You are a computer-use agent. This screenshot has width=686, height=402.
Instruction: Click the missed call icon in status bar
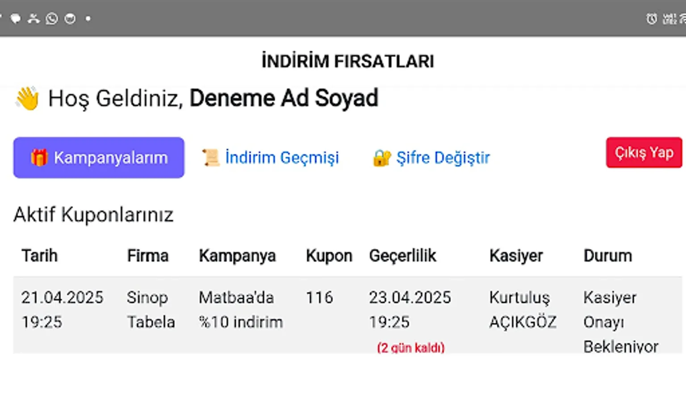33,19
